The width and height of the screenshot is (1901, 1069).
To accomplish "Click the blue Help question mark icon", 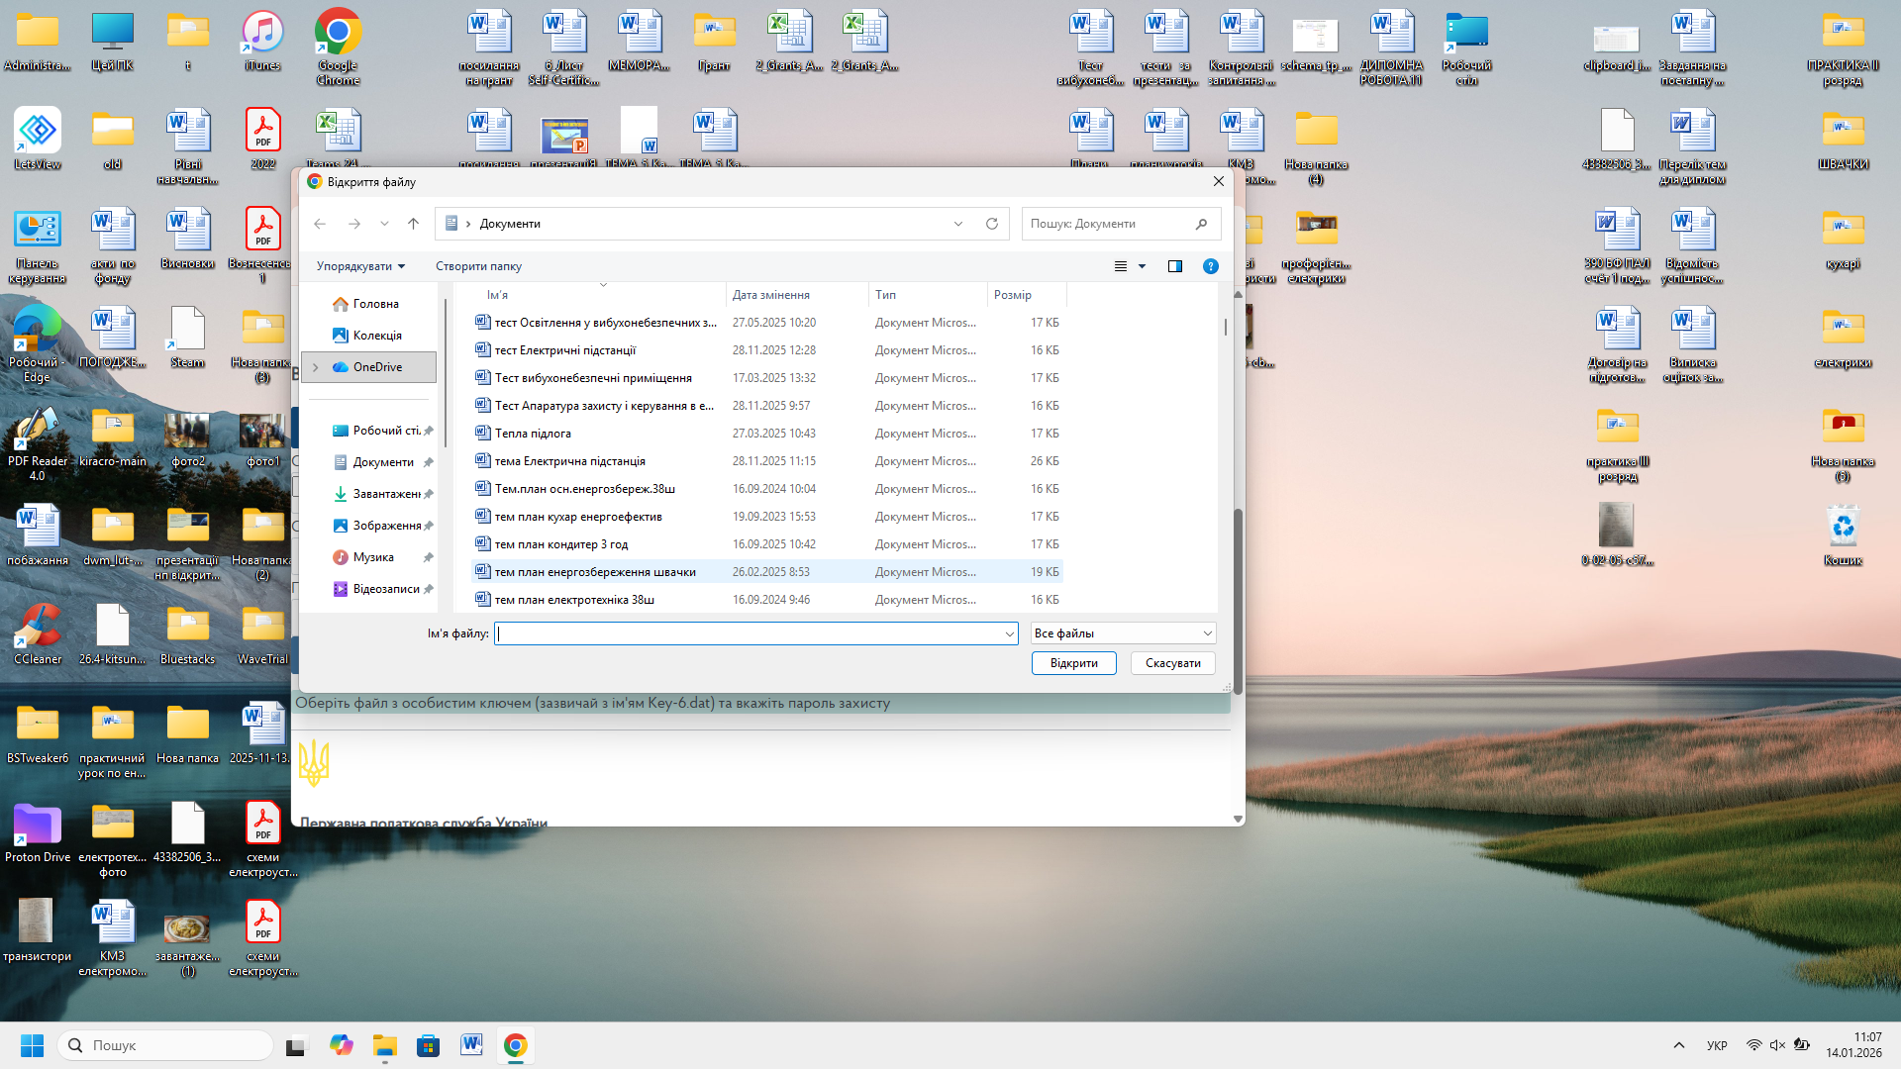I will pyautogui.click(x=1210, y=266).
